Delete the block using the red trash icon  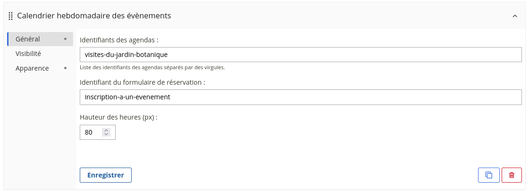pyautogui.click(x=512, y=175)
